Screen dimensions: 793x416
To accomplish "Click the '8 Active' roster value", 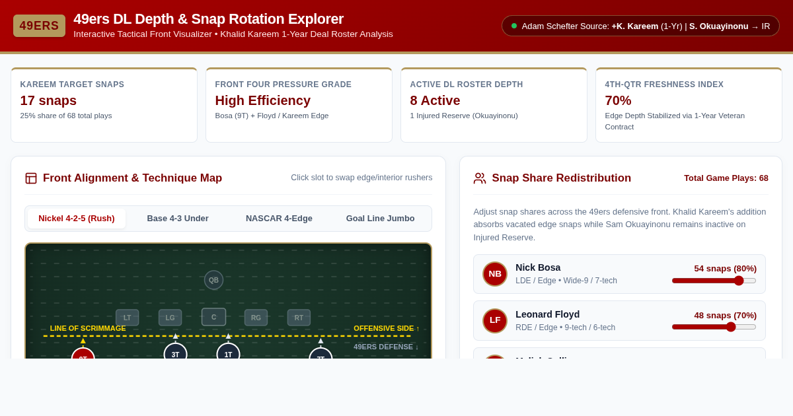I will tap(435, 100).
